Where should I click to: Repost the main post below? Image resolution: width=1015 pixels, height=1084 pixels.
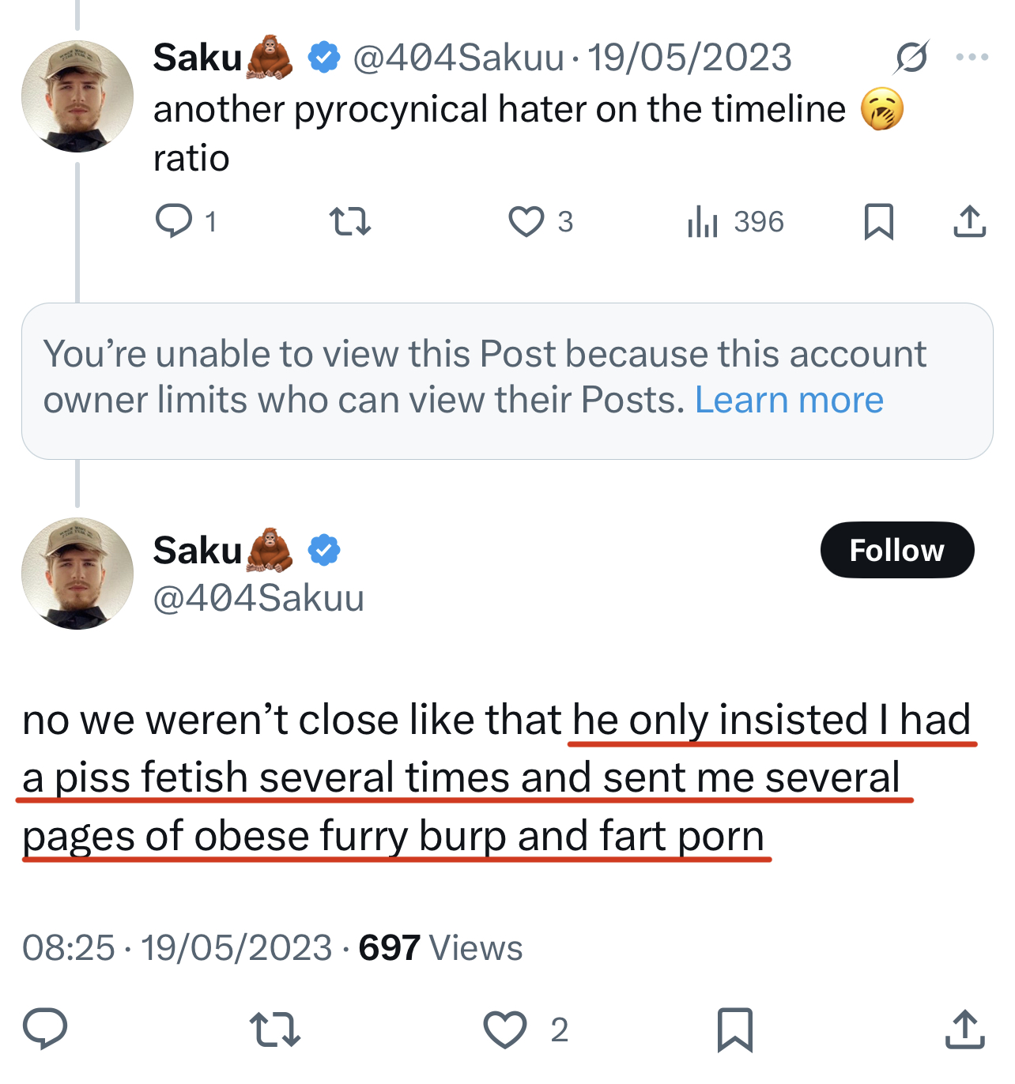coord(274,1029)
